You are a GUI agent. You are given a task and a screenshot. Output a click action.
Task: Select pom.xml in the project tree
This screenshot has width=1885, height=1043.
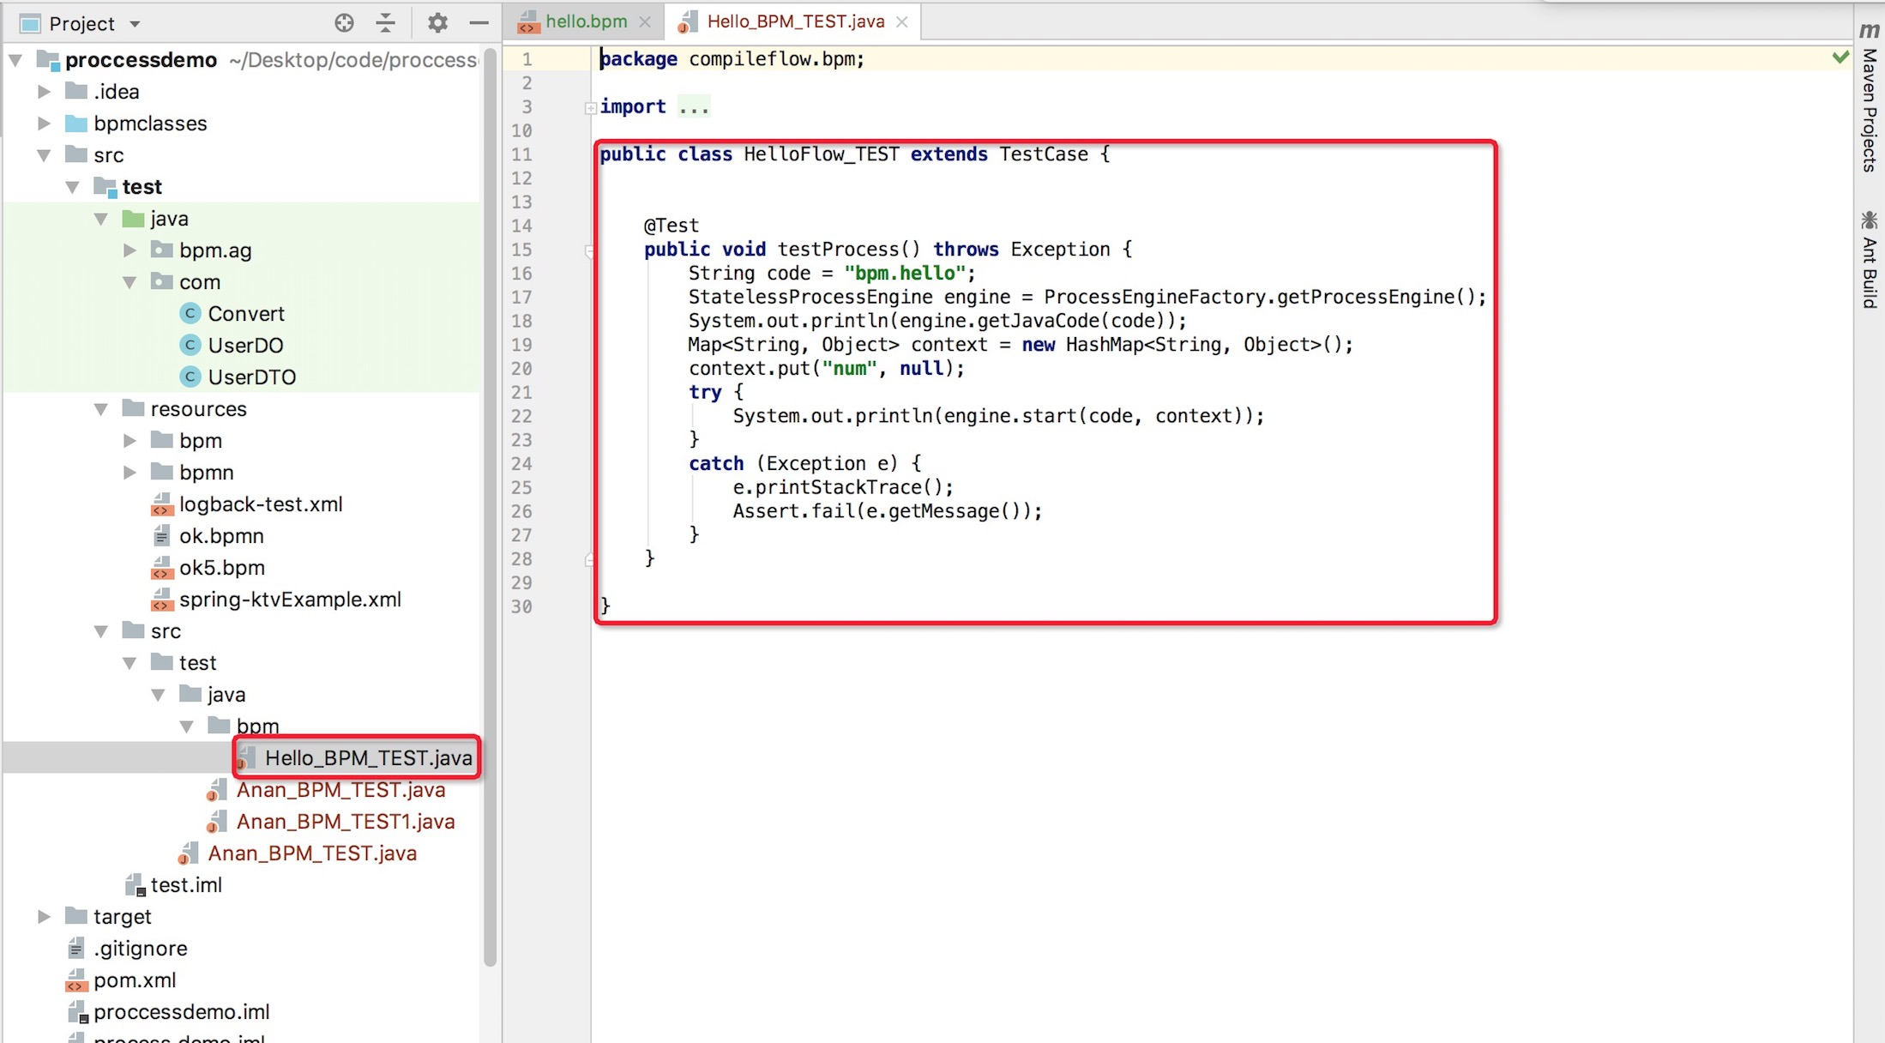(x=135, y=980)
